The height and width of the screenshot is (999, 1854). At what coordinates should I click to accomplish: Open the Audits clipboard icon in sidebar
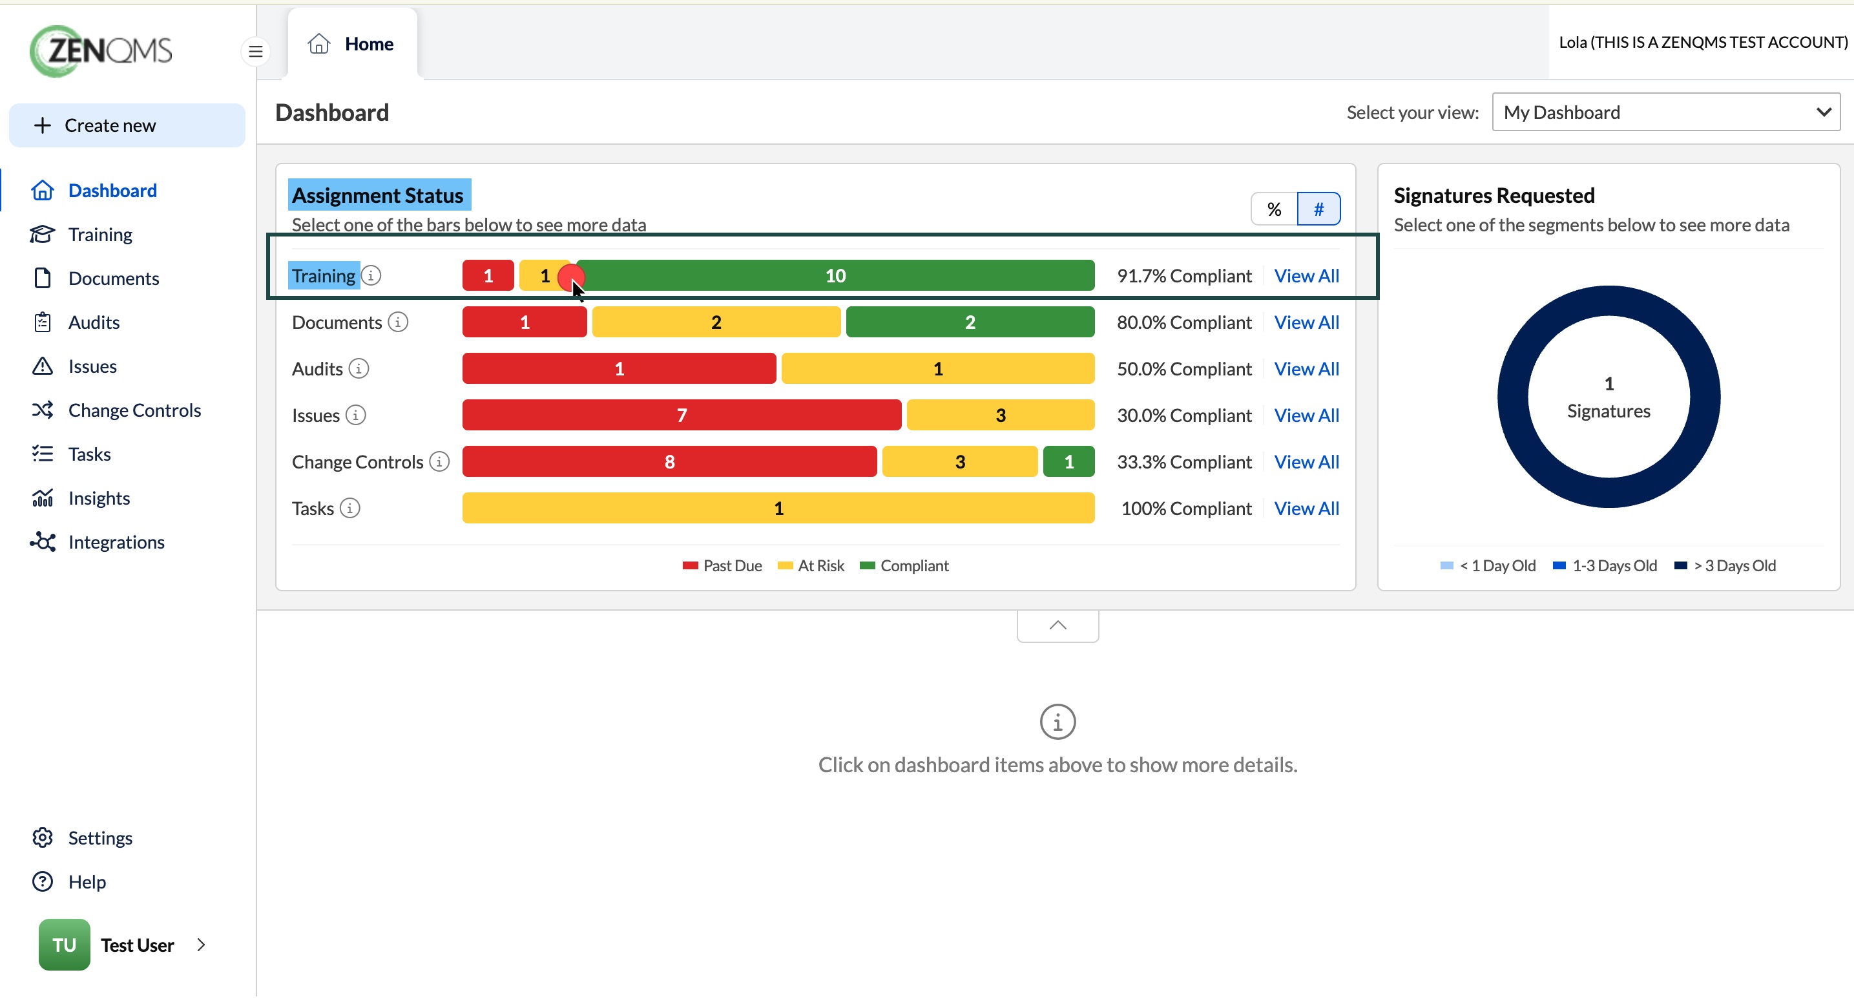tap(43, 322)
